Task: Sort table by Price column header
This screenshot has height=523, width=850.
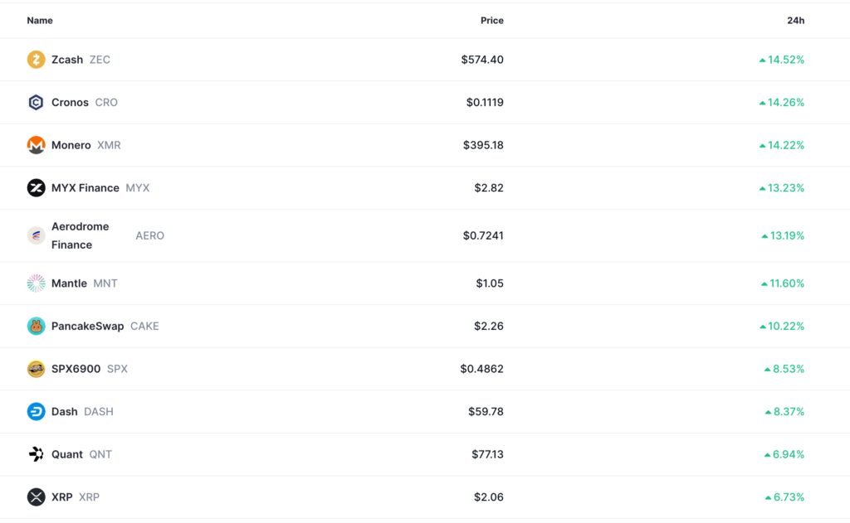Action: (491, 21)
